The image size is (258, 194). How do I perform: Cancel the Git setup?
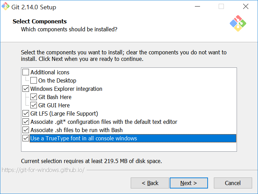[x=233, y=183]
